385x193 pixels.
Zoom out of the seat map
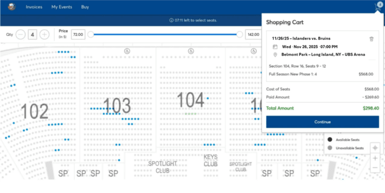click(x=375, y=168)
